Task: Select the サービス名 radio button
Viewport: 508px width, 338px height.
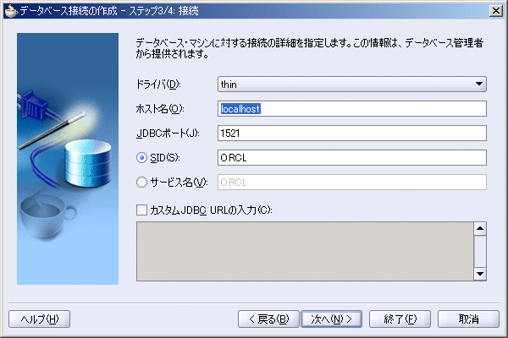Action: coord(141,183)
